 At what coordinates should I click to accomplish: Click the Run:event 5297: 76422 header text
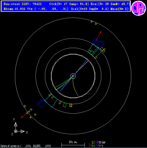pos(22,4)
